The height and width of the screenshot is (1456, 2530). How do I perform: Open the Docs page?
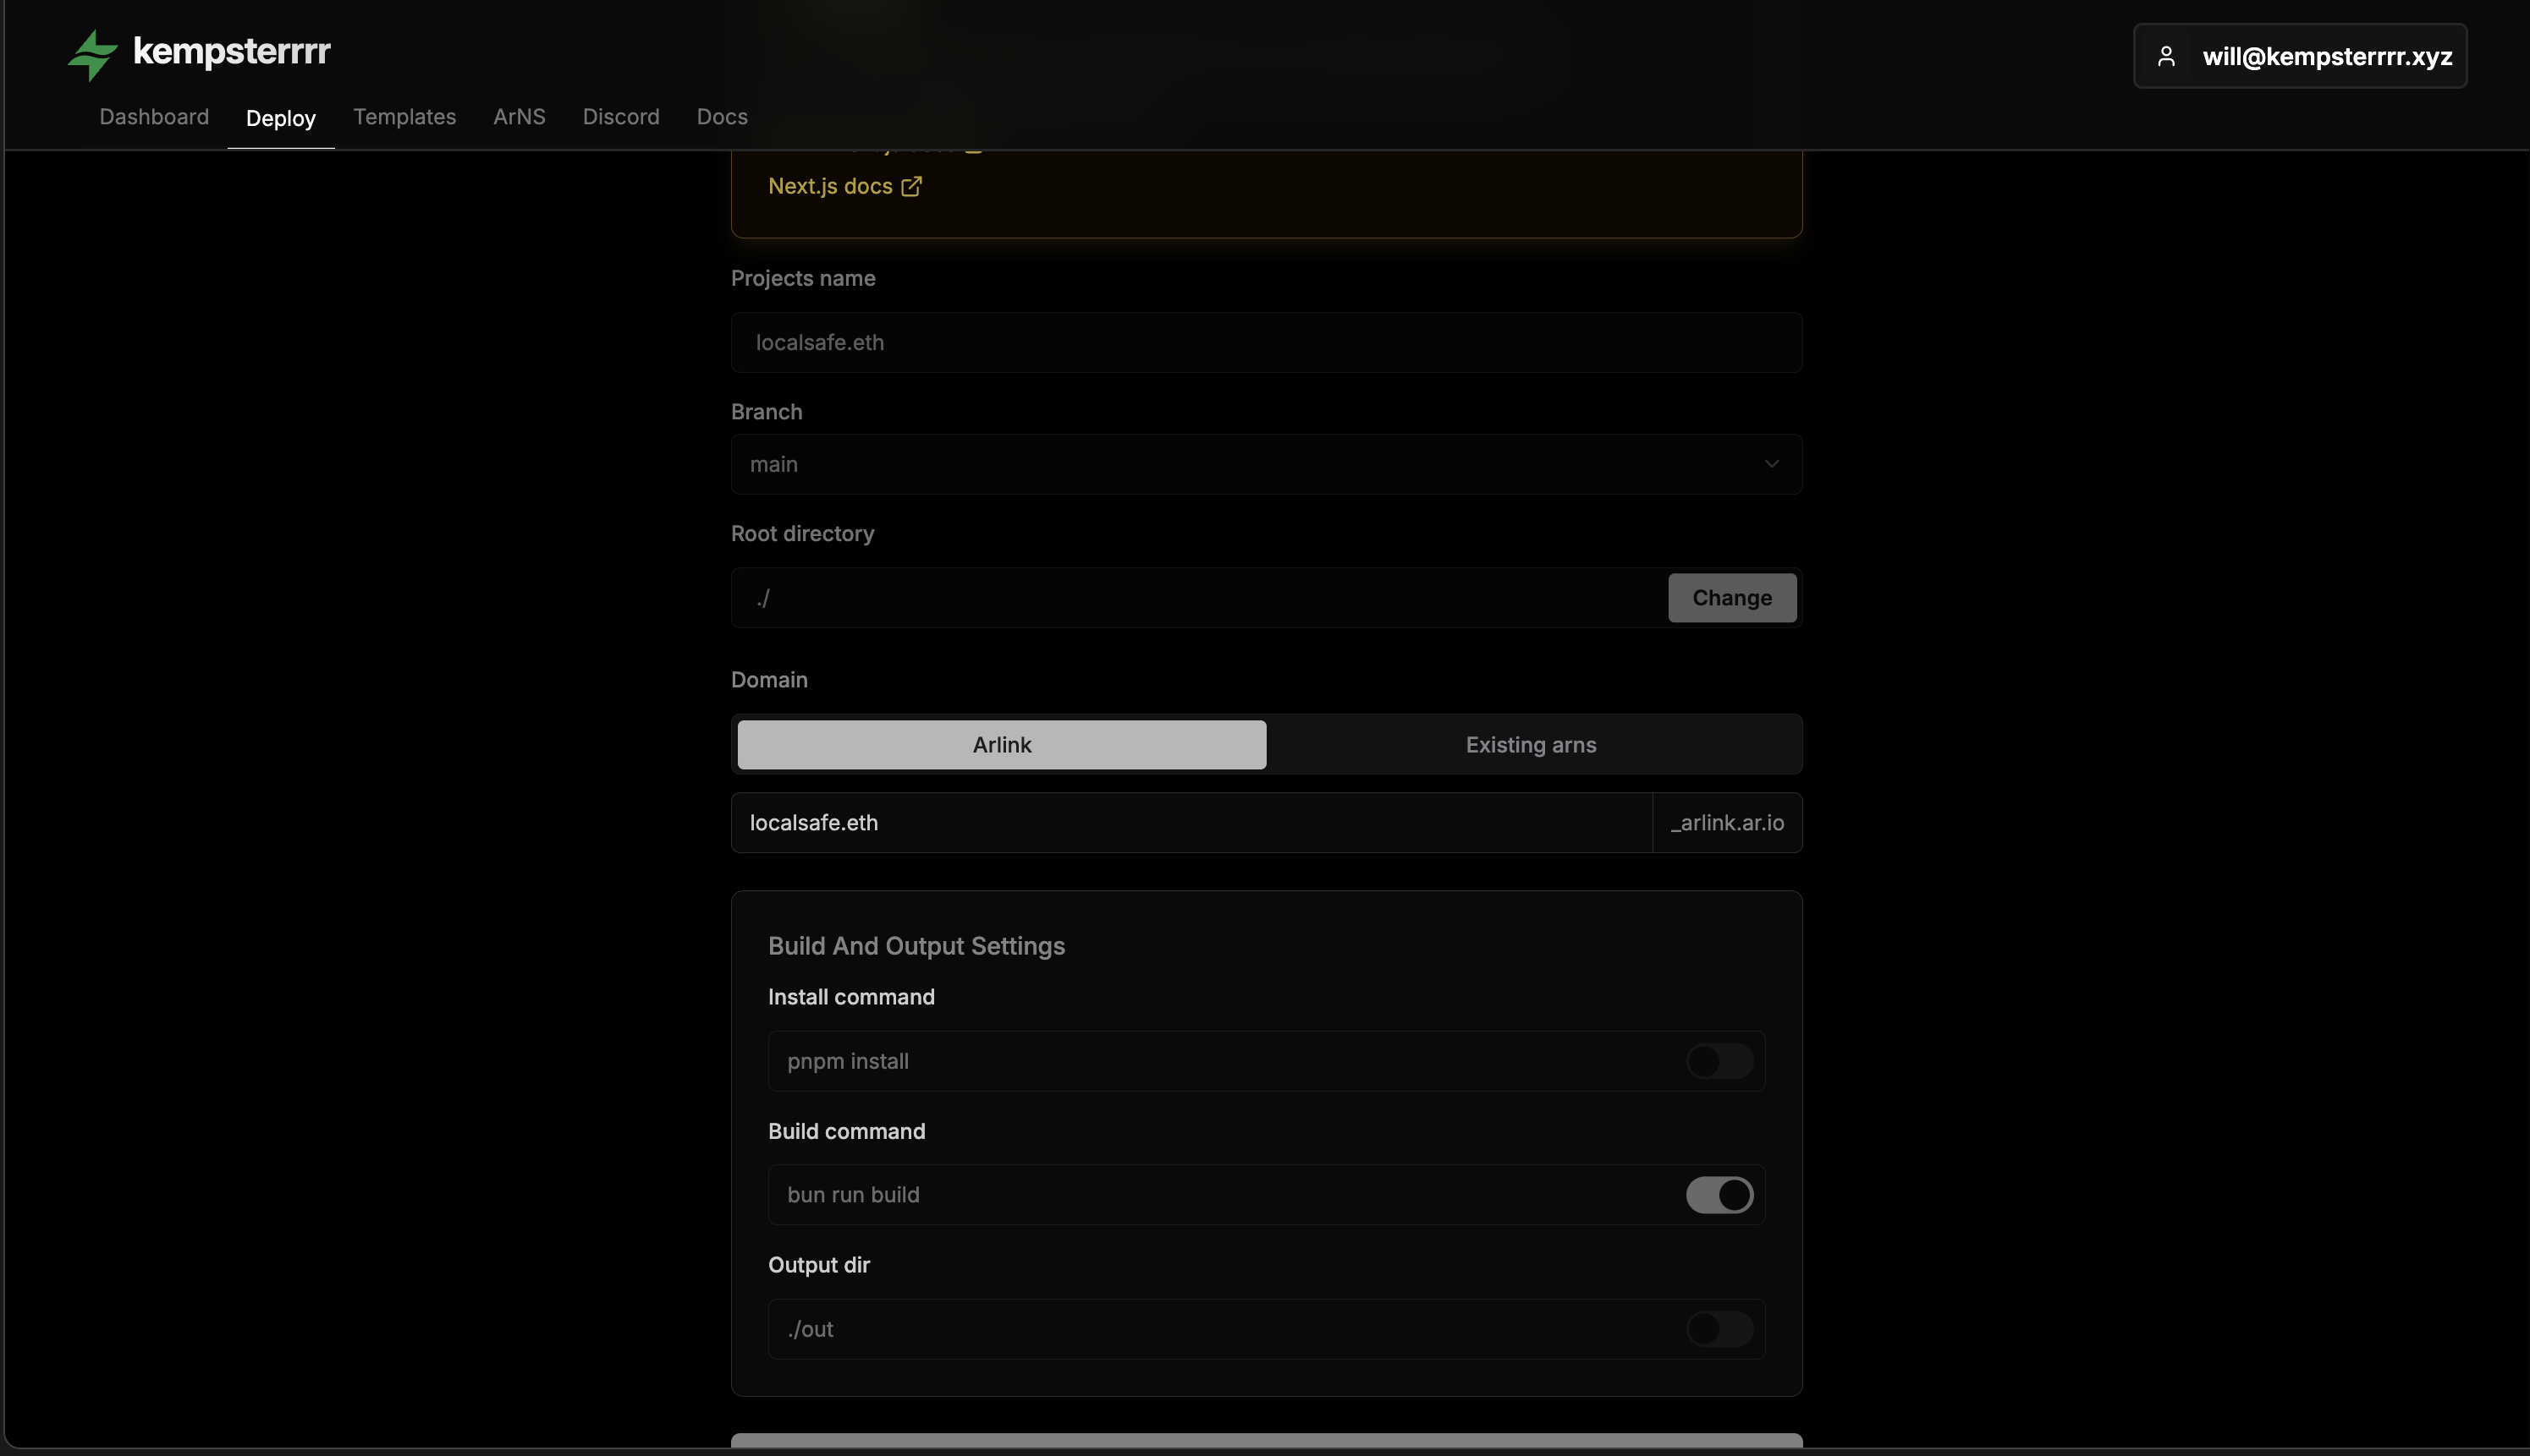coord(722,117)
